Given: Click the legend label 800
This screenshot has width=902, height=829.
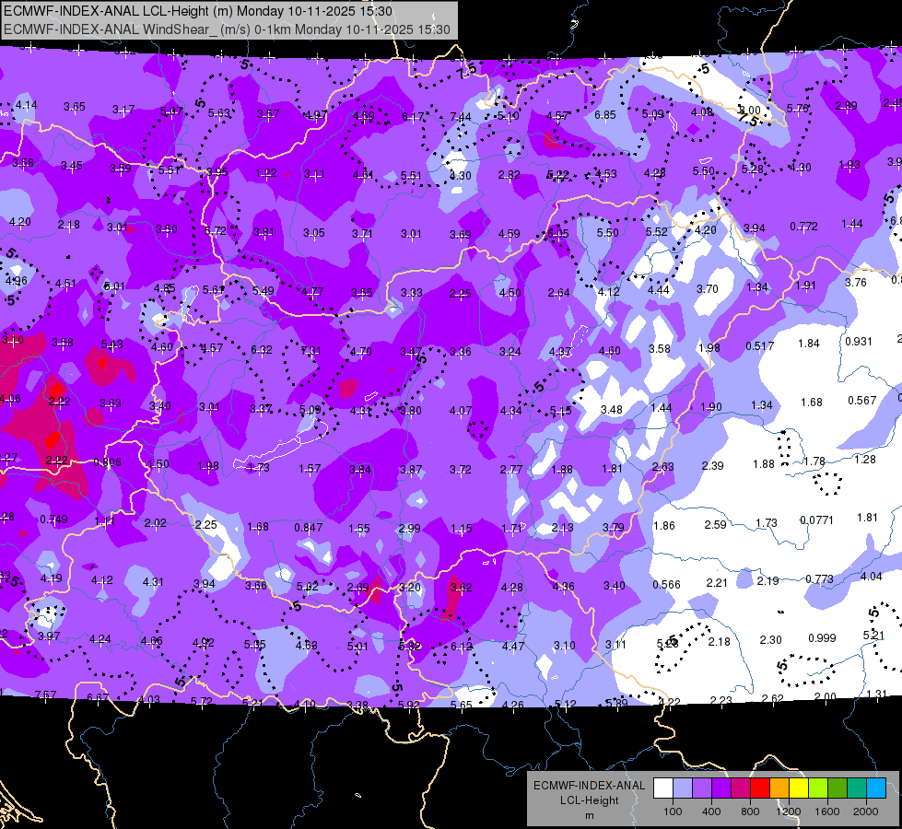Looking at the screenshot, I should [750, 811].
